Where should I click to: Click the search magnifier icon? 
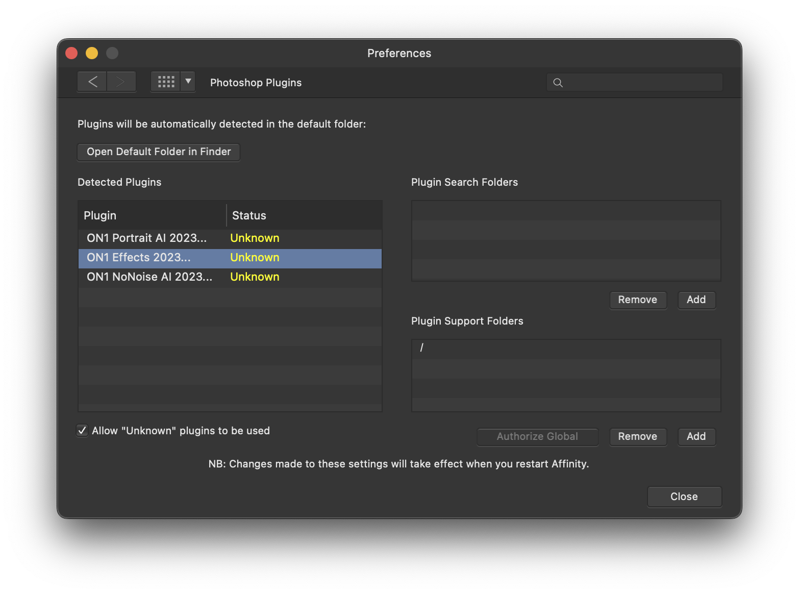pyautogui.click(x=558, y=83)
